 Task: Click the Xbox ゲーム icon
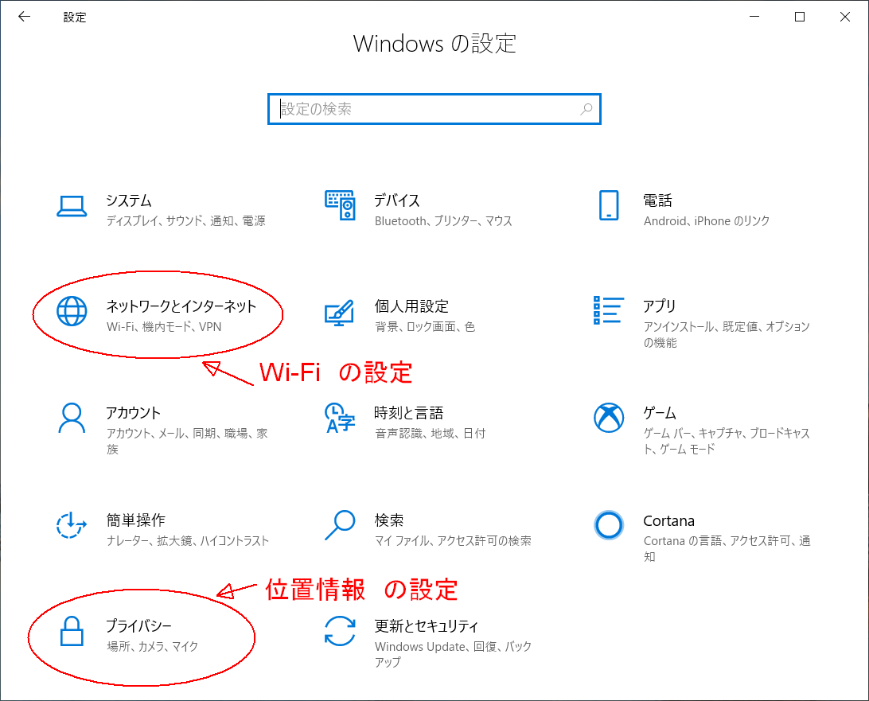tap(609, 417)
